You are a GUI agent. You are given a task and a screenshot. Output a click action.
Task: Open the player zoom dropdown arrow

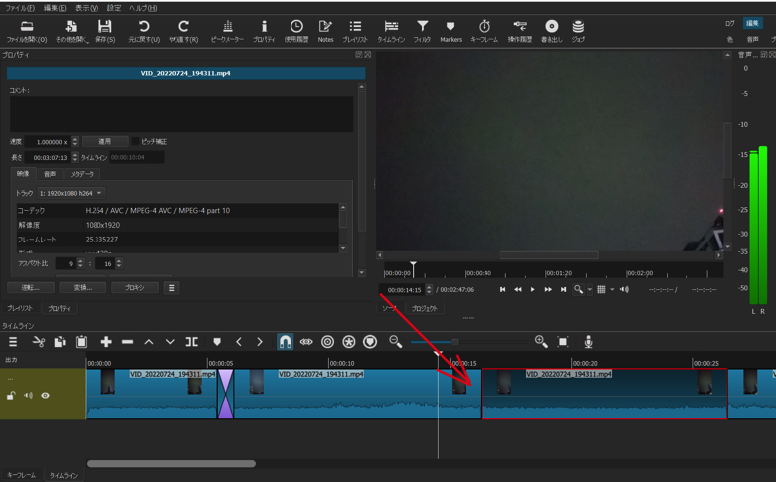pyautogui.click(x=589, y=289)
